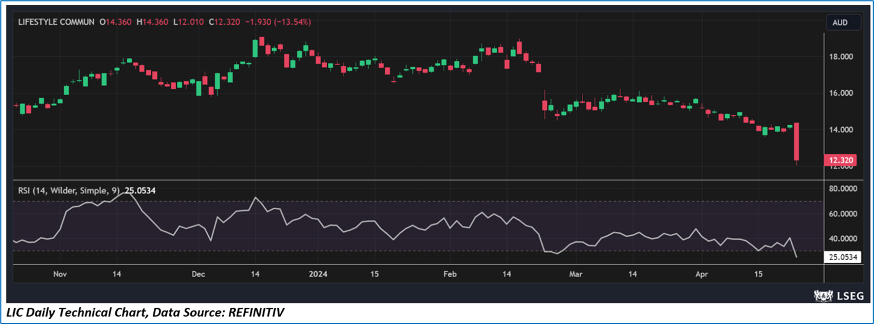Click the 18.000 price axis label
Image resolution: width=874 pixels, height=324 pixels.
pyautogui.click(x=840, y=57)
